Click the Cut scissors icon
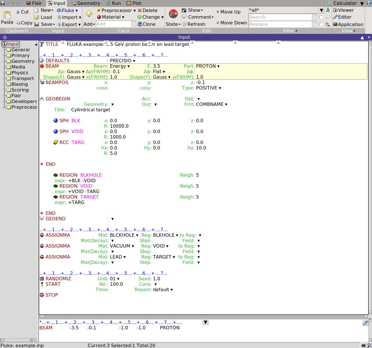 click(18, 12)
